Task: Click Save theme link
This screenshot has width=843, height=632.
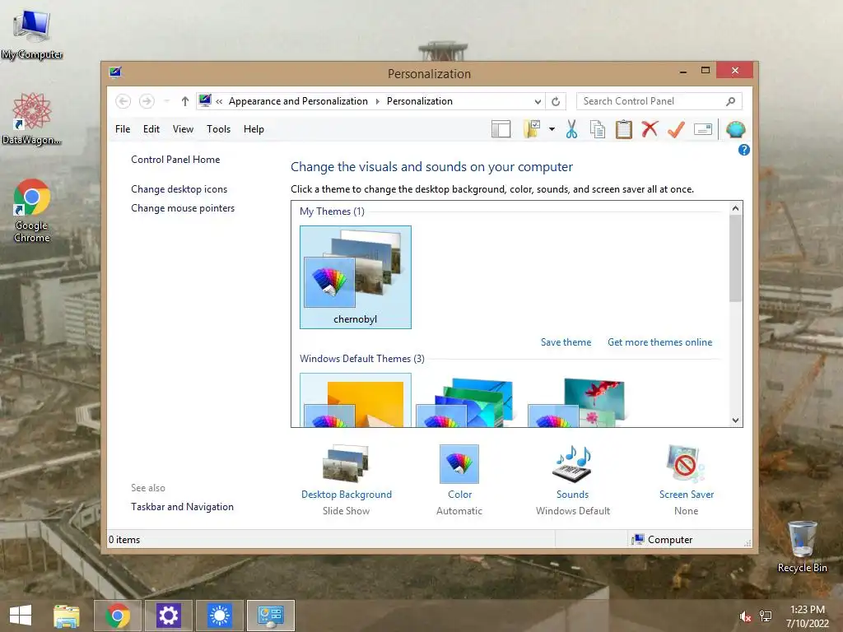Action: tap(566, 342)
